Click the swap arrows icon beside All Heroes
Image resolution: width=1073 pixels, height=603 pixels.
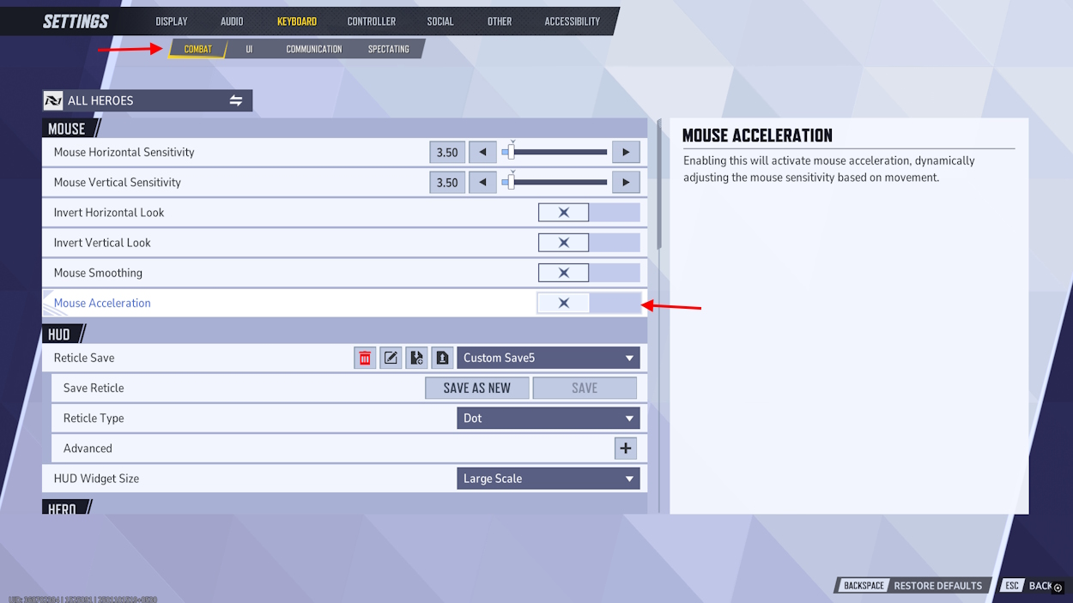click(x=235, y=100)
